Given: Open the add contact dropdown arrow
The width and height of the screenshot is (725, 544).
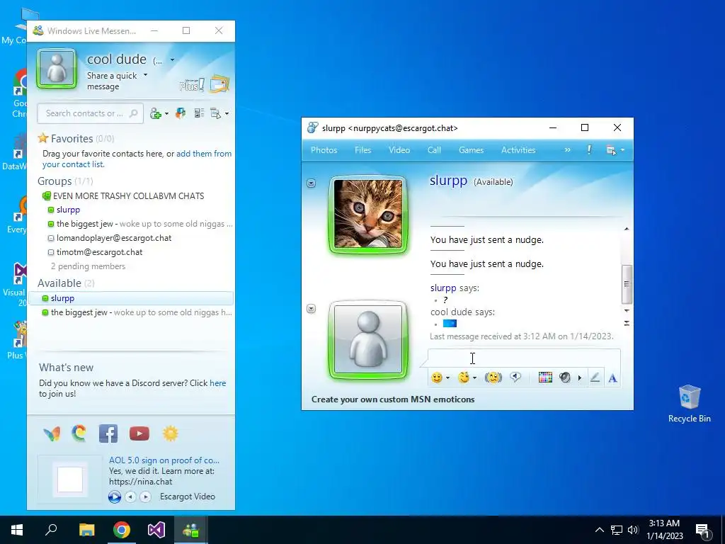Looking at the screenshot, I should (x=166, y=114).
